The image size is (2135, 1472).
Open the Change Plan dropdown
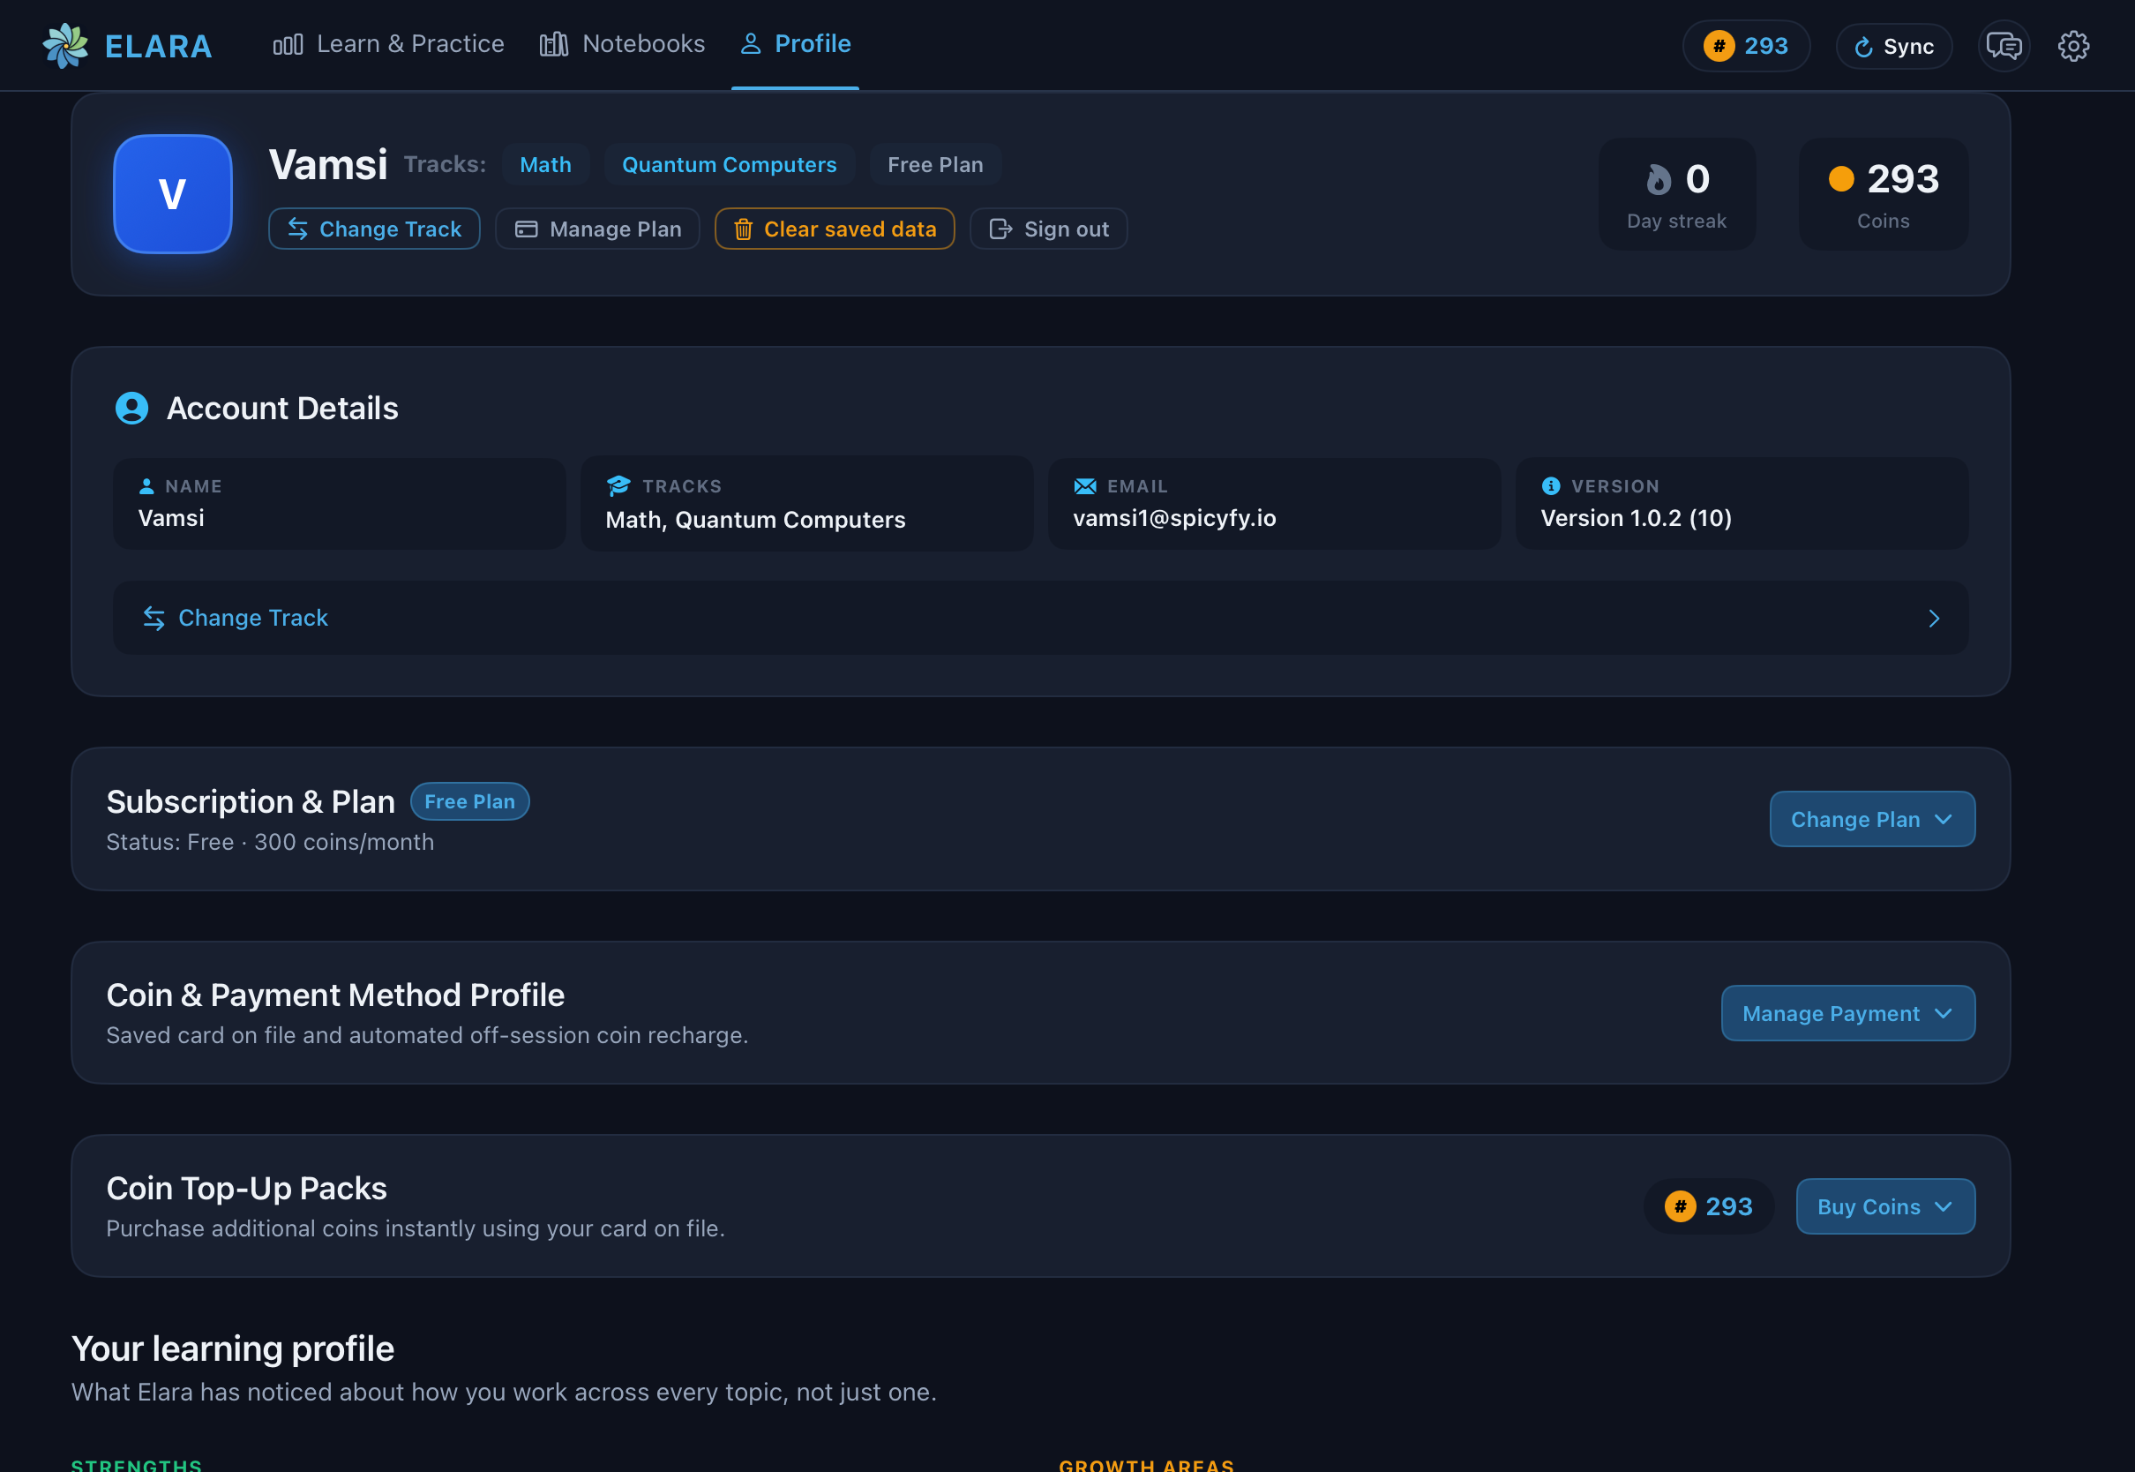(1872, 819)
